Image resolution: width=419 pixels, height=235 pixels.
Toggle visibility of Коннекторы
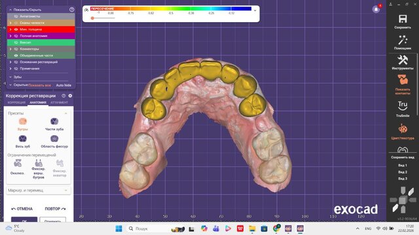(16, 49)
